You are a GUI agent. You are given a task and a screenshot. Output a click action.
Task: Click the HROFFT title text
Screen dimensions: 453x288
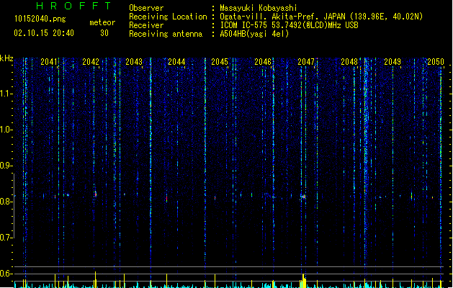pos(74,6)
